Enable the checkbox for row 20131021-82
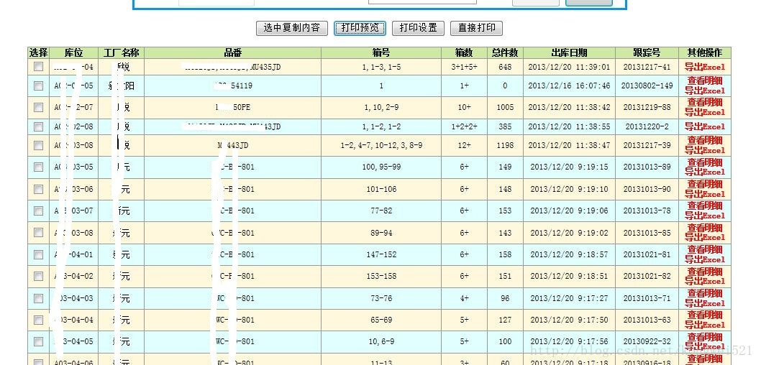The height and width of the screenshot is (365, 761). point(38,277)
